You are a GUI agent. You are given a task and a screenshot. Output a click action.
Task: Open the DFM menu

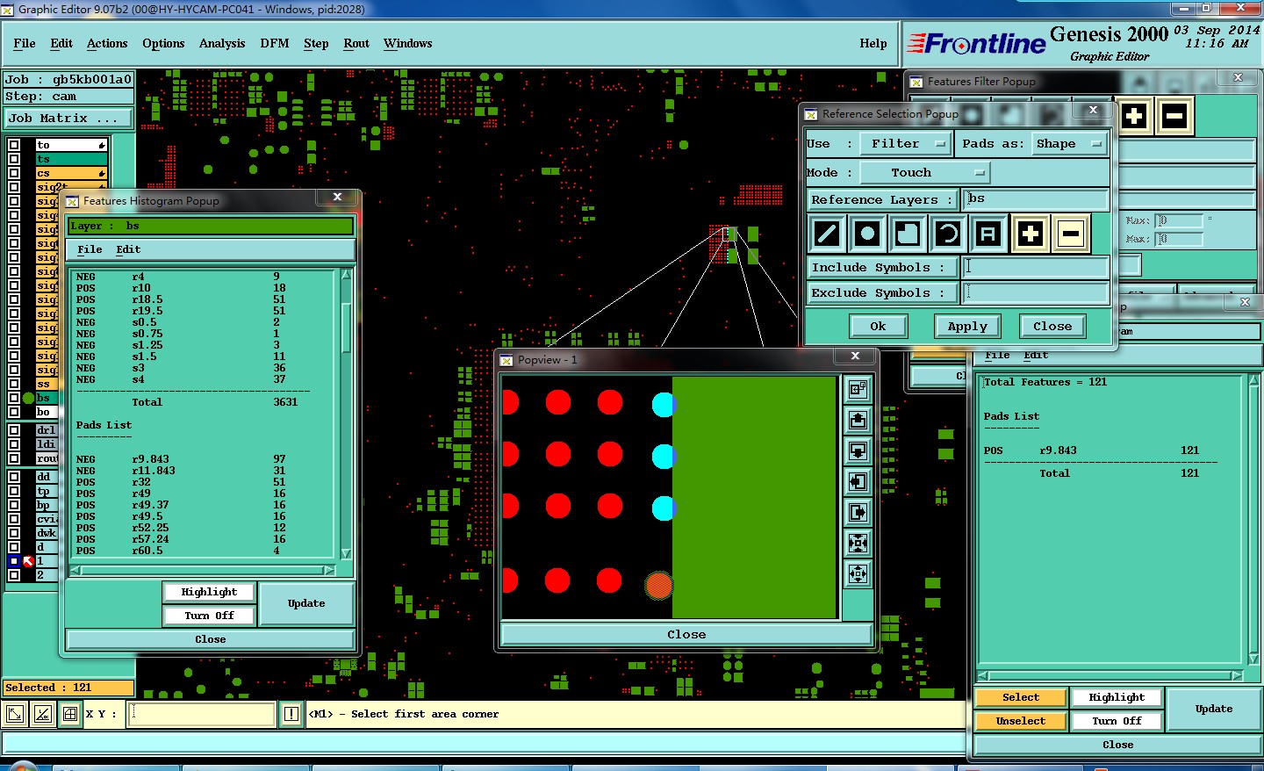(275, 43)
